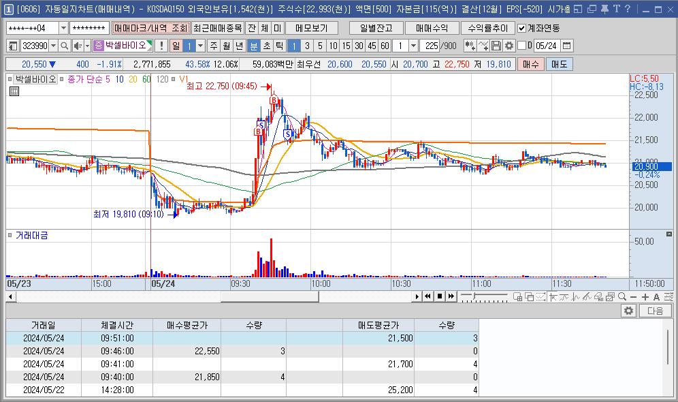
Task: Select the 15 minute interval button
Action: pyautogui.click(x=346, y=46)
